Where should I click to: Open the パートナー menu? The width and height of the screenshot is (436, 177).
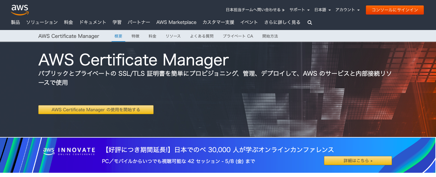click(x=139, y=22)
